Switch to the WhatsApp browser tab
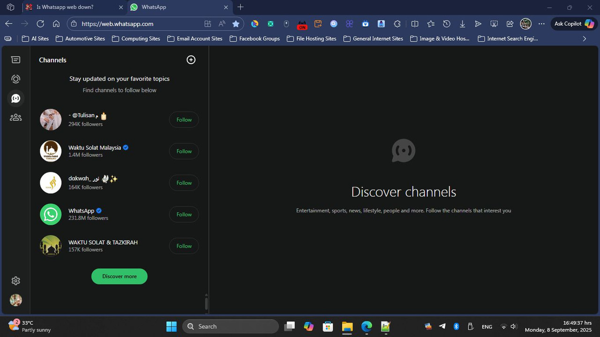Image resolution: width=600 pixels, height=337 pixels. 180,7
